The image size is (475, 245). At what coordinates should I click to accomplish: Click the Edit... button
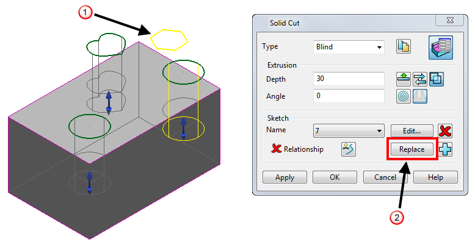pyautogui.click(x=412, y=131)
